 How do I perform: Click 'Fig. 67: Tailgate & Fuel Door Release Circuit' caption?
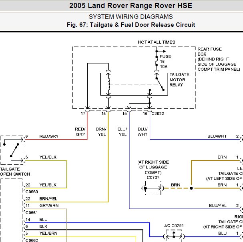coord(131,25)
